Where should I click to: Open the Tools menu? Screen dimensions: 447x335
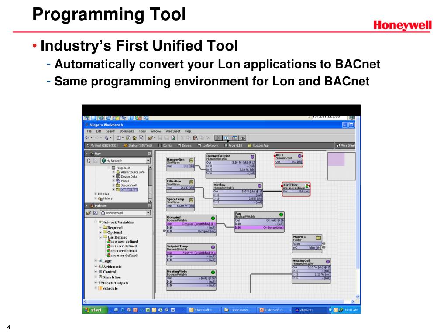click(x=142, y=131)
